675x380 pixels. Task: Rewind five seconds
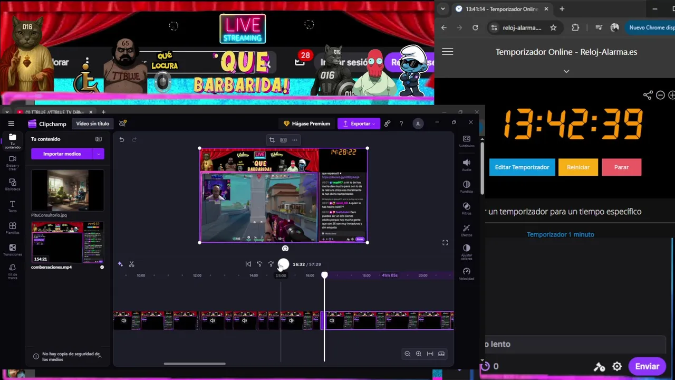(x=259, y=264)
